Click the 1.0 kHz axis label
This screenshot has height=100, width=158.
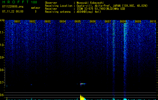click(x=2, y=45)
